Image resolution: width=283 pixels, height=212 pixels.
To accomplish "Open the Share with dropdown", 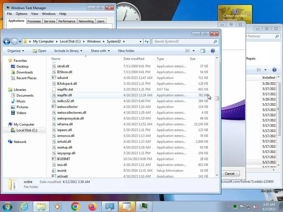I will click(x=100, y=51).
